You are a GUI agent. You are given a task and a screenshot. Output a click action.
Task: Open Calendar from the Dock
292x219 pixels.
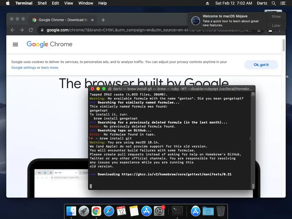[121, 211]
